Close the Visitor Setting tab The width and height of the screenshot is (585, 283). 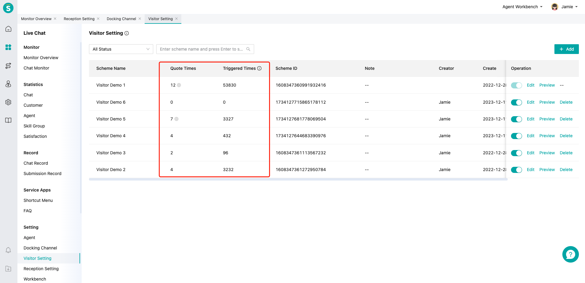pos(176,19)
